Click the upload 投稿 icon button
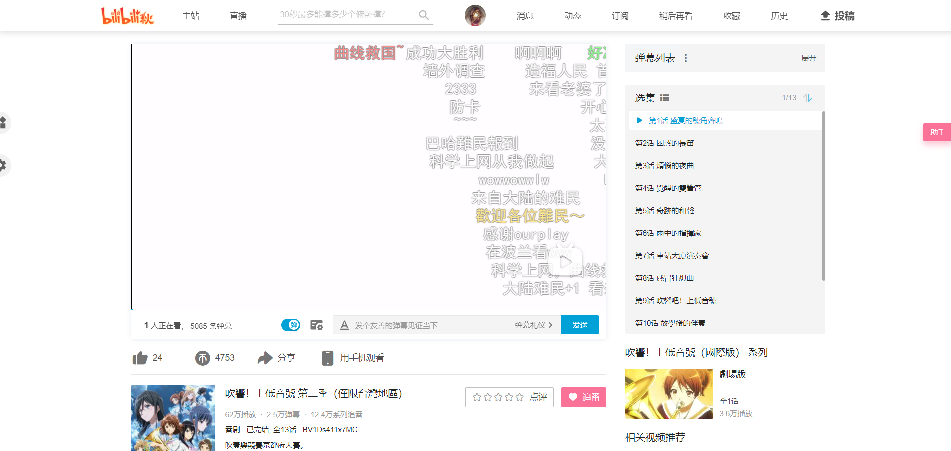The height and width of the screenshot is (451, 951). (838, 16)
